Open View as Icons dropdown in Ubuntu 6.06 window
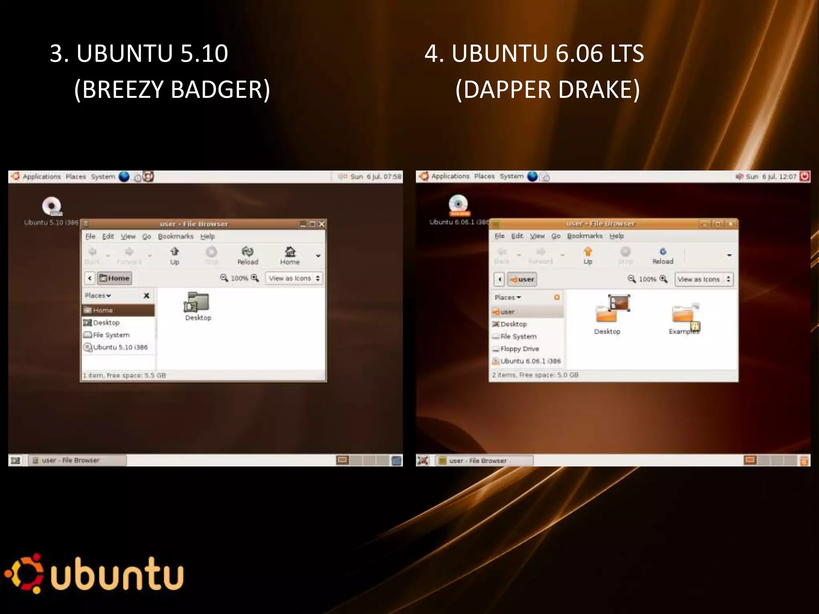This screenshot has width=819, height=614. click(704, 279)
